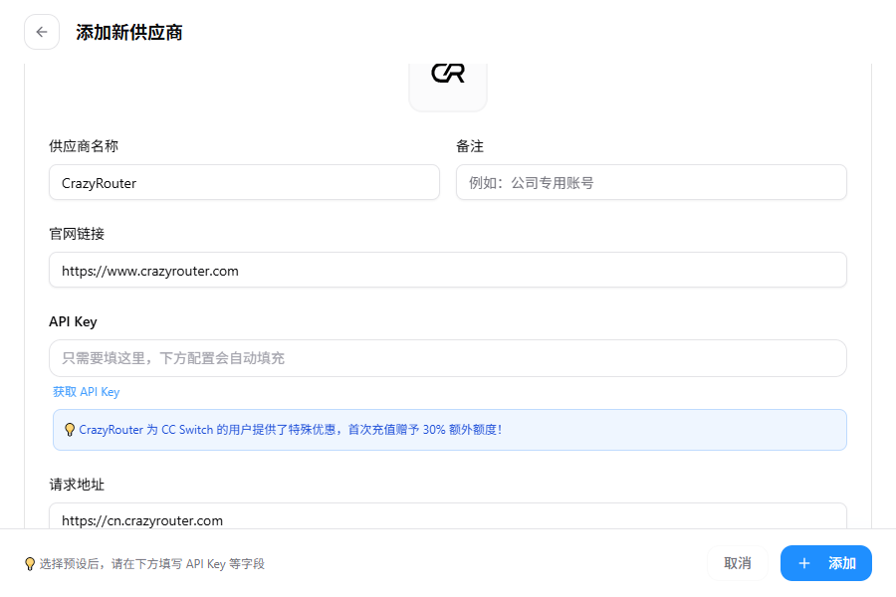
Task: Click the 请求地址 label
Action: click(77, 485)
